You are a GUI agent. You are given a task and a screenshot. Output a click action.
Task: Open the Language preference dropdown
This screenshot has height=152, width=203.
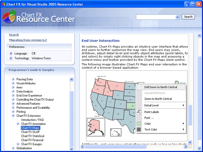pyautogui.click(x=11, y=53)
